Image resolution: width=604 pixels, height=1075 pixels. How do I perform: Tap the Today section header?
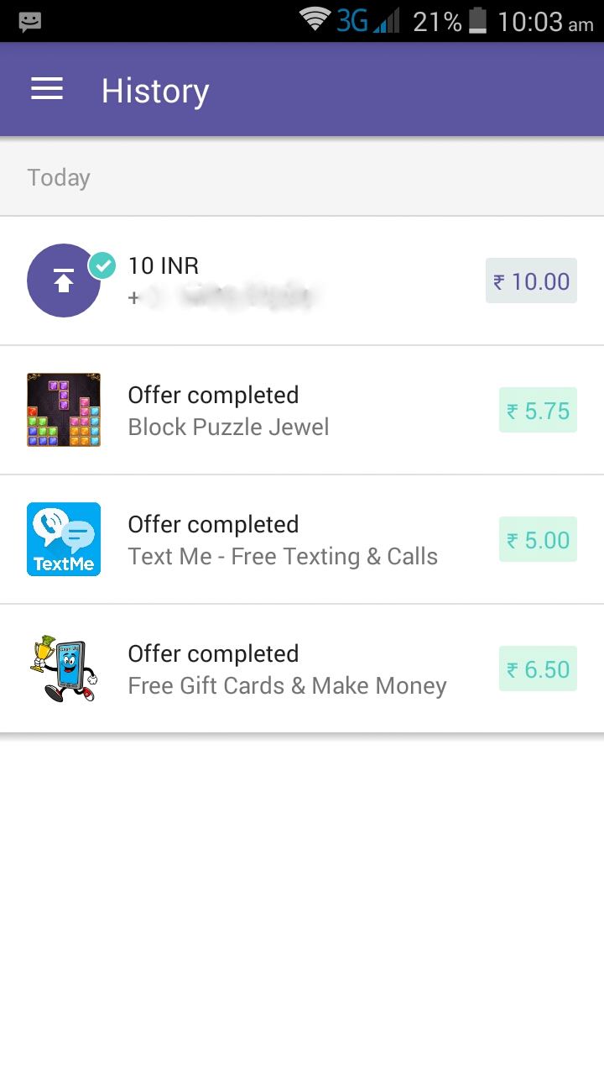coord(59,178)
